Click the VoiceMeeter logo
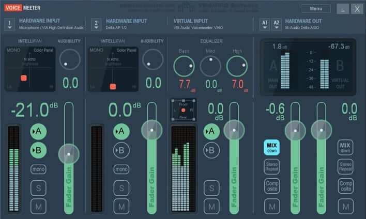The width and height of the screenshot is (366, 219). [22, 8]
